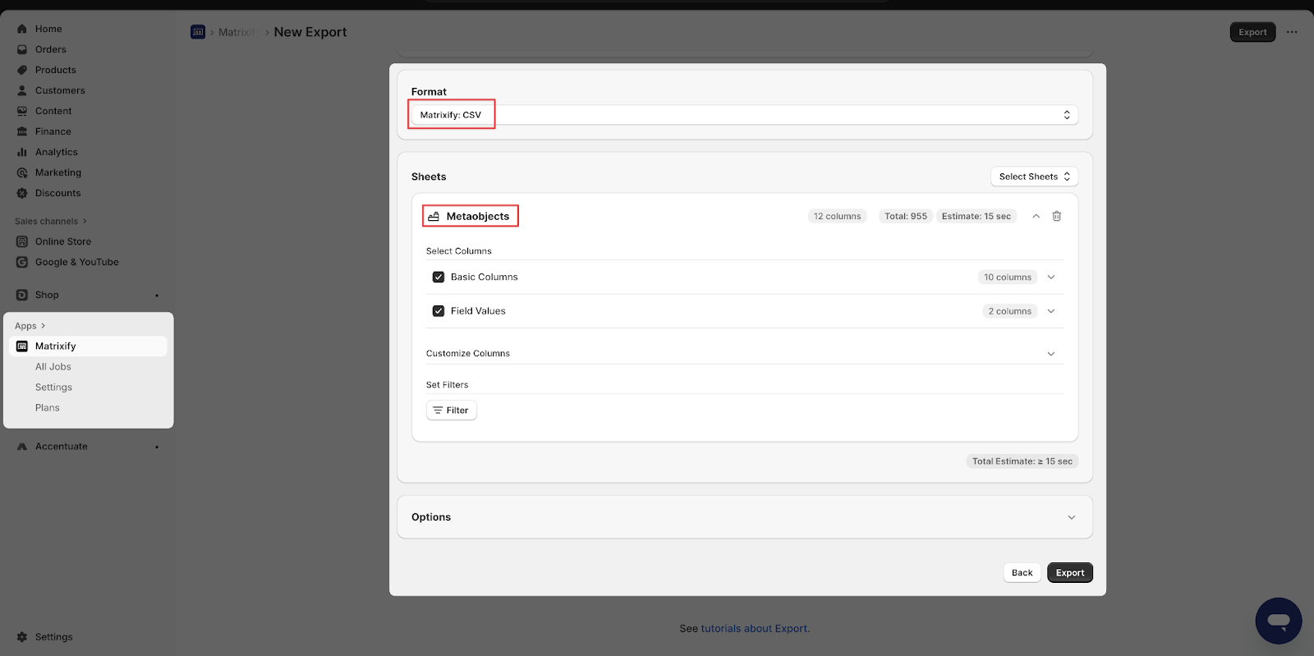The width and height of the screenshot is (1314, 656).
Task: Click the Back button
Action: click(1022, 573)
